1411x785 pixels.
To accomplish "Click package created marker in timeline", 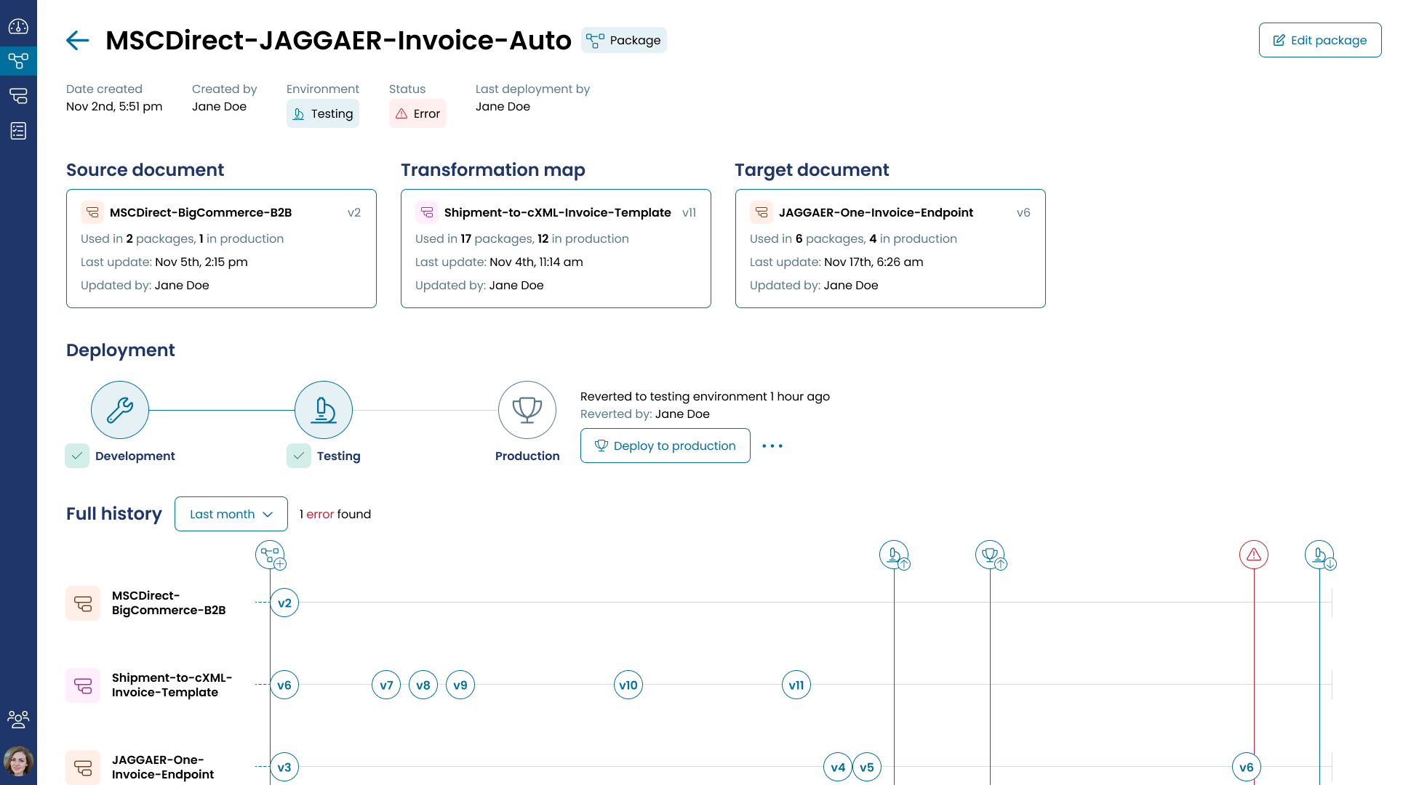I will click(270, 555).
